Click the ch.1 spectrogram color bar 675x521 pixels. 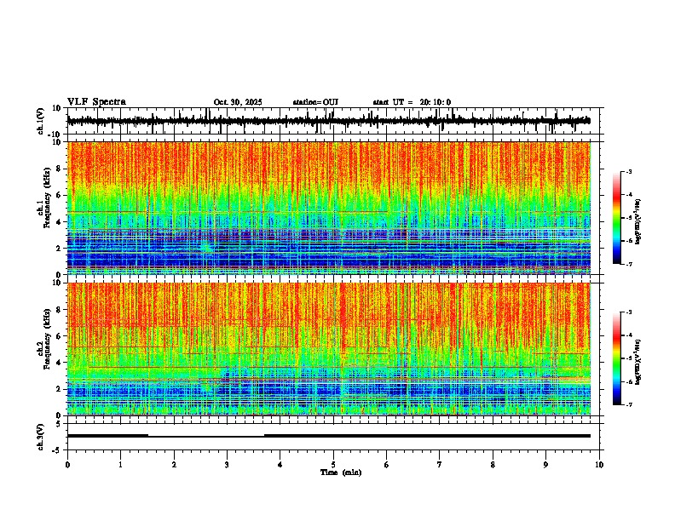[616, 218]
